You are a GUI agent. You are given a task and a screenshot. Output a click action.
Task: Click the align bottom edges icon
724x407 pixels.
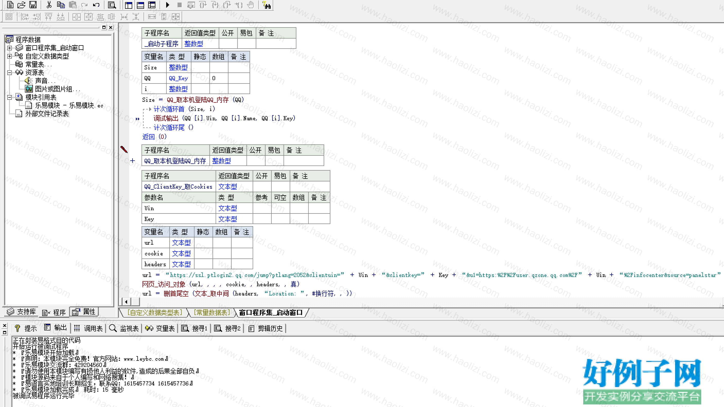pos(60,17)
